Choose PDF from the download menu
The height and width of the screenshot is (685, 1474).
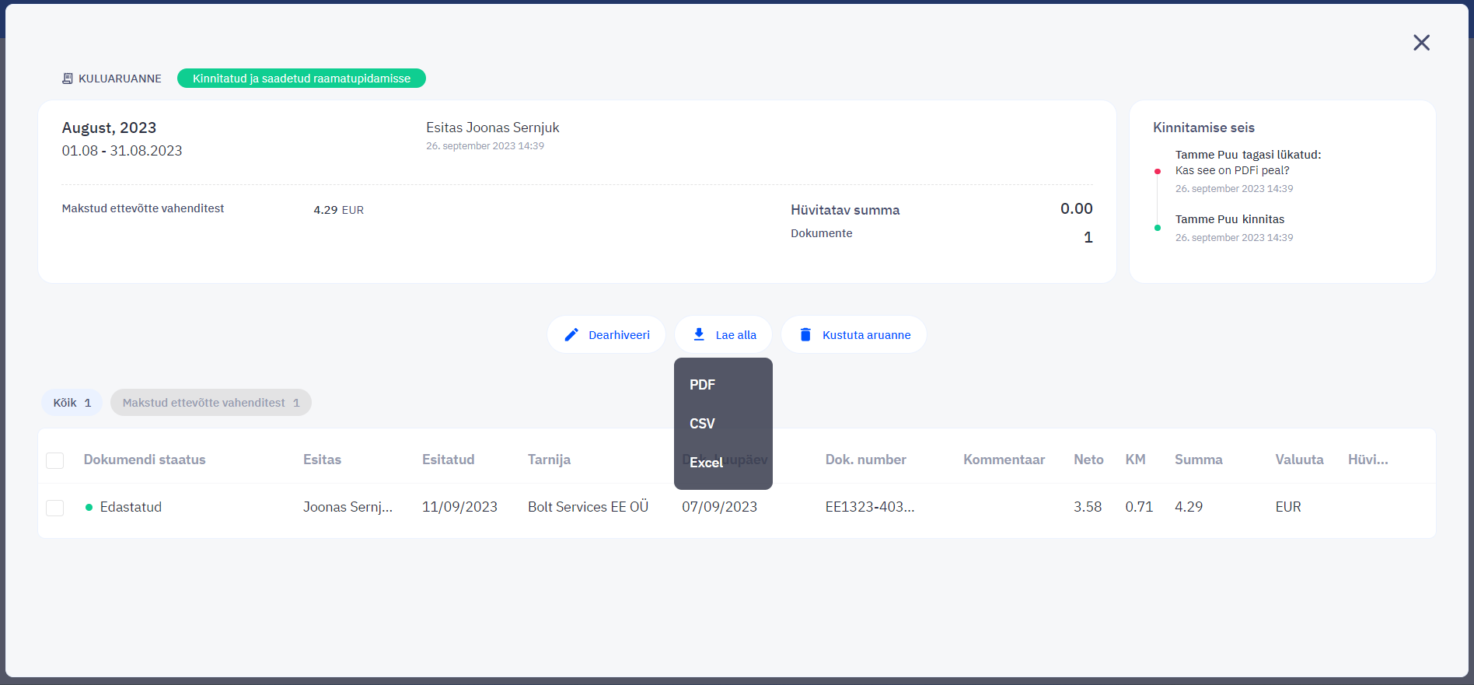pyautogui.click(x=723, y=385)
